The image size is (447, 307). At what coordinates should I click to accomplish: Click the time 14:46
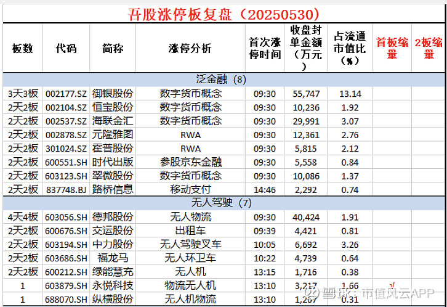(x=265, y=189)
